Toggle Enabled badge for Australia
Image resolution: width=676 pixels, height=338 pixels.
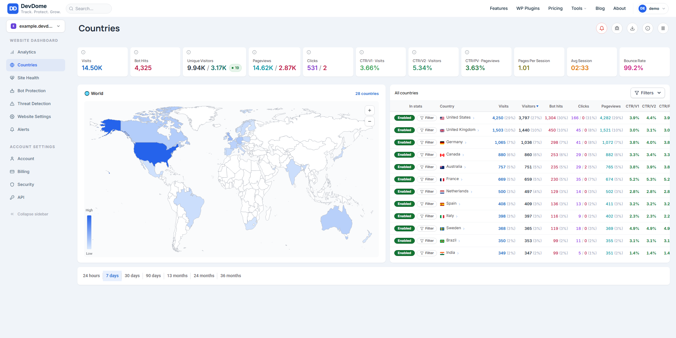tap(404, 167)
